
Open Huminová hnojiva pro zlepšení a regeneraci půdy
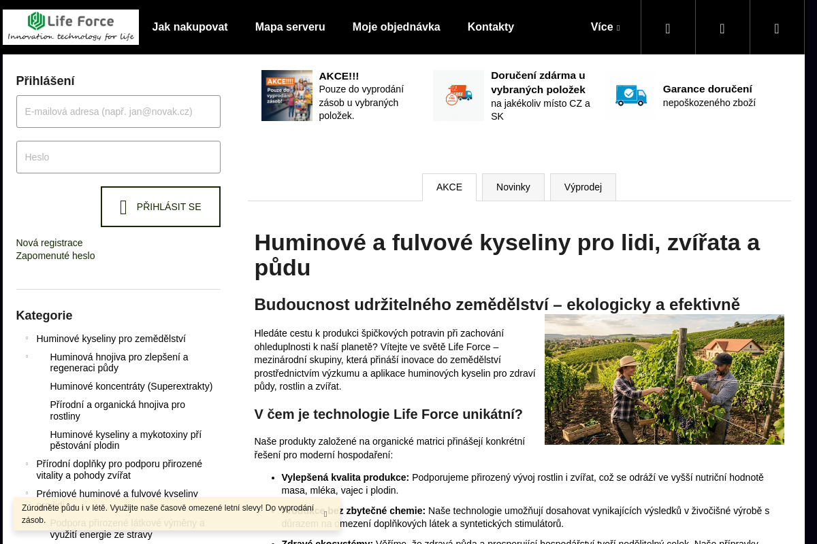pyautogui.click(x=119, y=362)
